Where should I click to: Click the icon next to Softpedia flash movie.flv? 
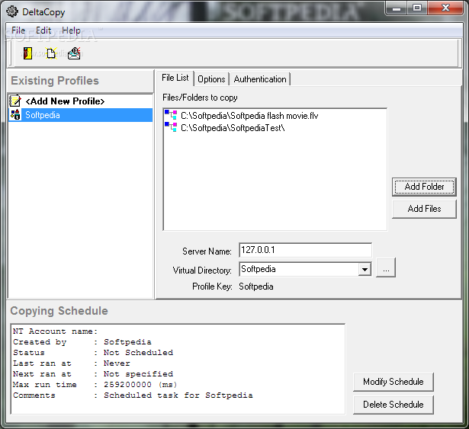(x=171, y=115)
